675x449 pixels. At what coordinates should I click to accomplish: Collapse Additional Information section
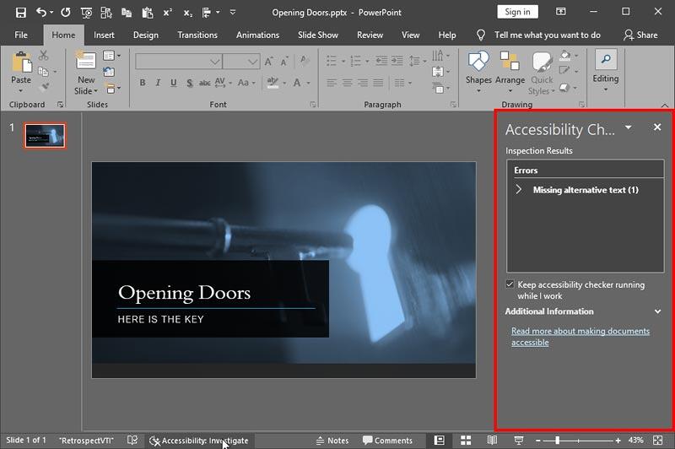657,311
